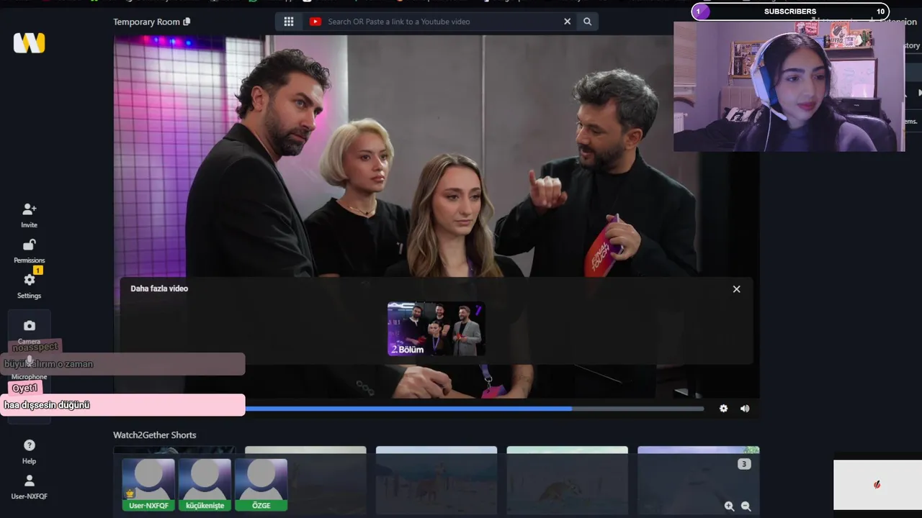
Task: Click the Watch2Gether Shorts heading
Action: pyautogui.click(x=154, y=435)
